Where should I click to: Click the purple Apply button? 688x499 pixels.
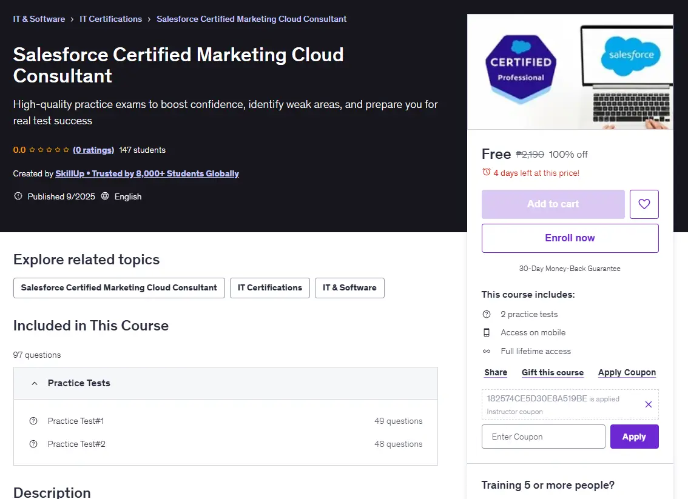click(634, 437)
